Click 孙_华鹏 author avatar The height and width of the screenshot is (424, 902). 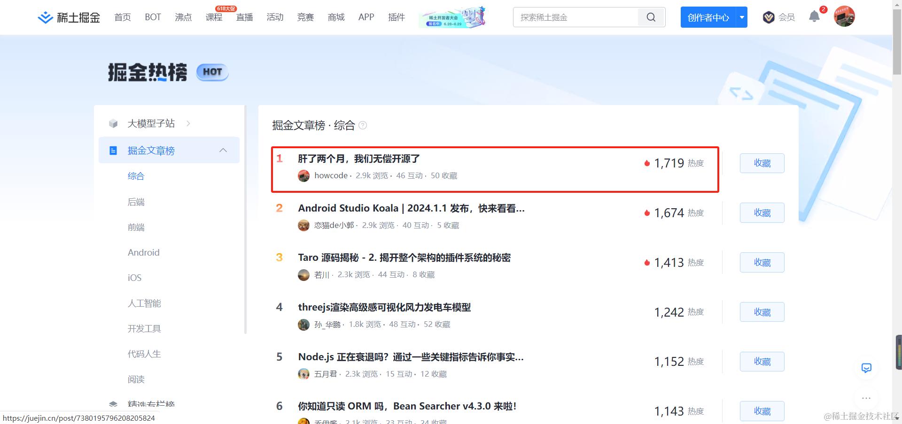click(x=304, y=325)
